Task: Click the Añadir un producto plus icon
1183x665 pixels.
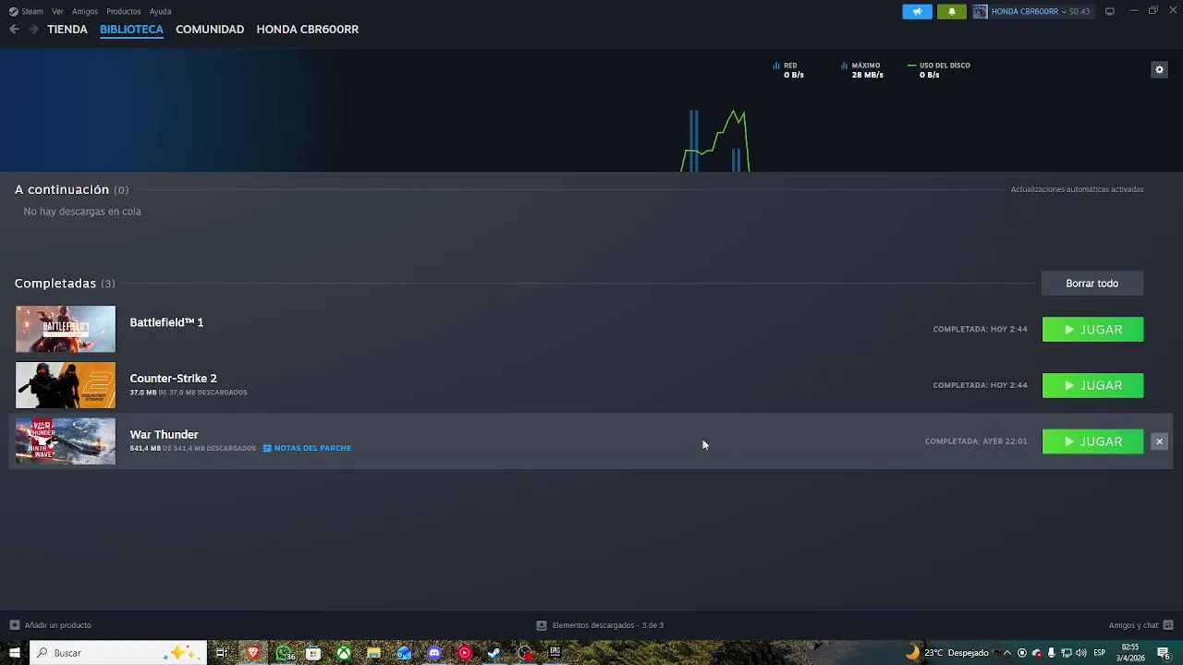Action: point(14,625)
